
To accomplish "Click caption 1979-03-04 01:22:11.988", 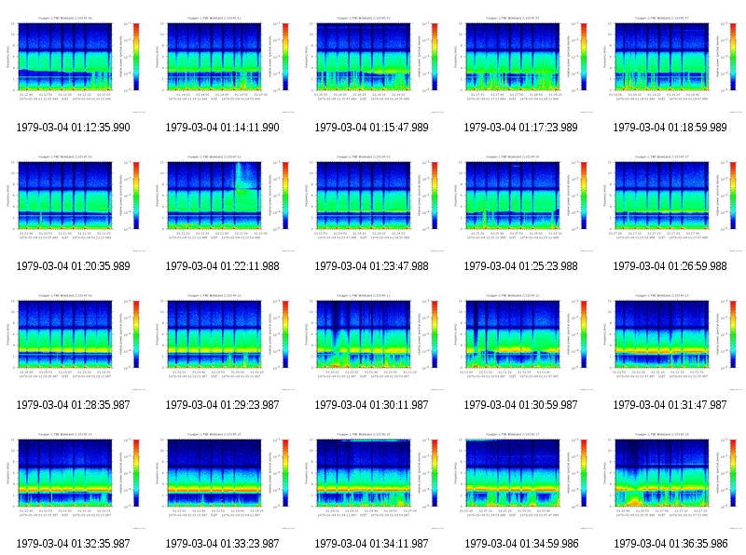I will 222,266.
